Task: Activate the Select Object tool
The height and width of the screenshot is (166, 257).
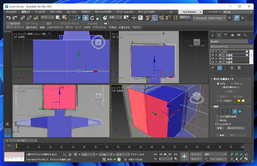Action: click(x=58, y=18)
